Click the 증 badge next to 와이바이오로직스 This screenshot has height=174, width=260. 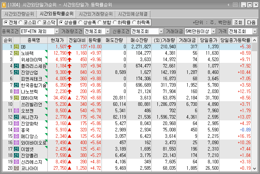(x=16, y=143)
